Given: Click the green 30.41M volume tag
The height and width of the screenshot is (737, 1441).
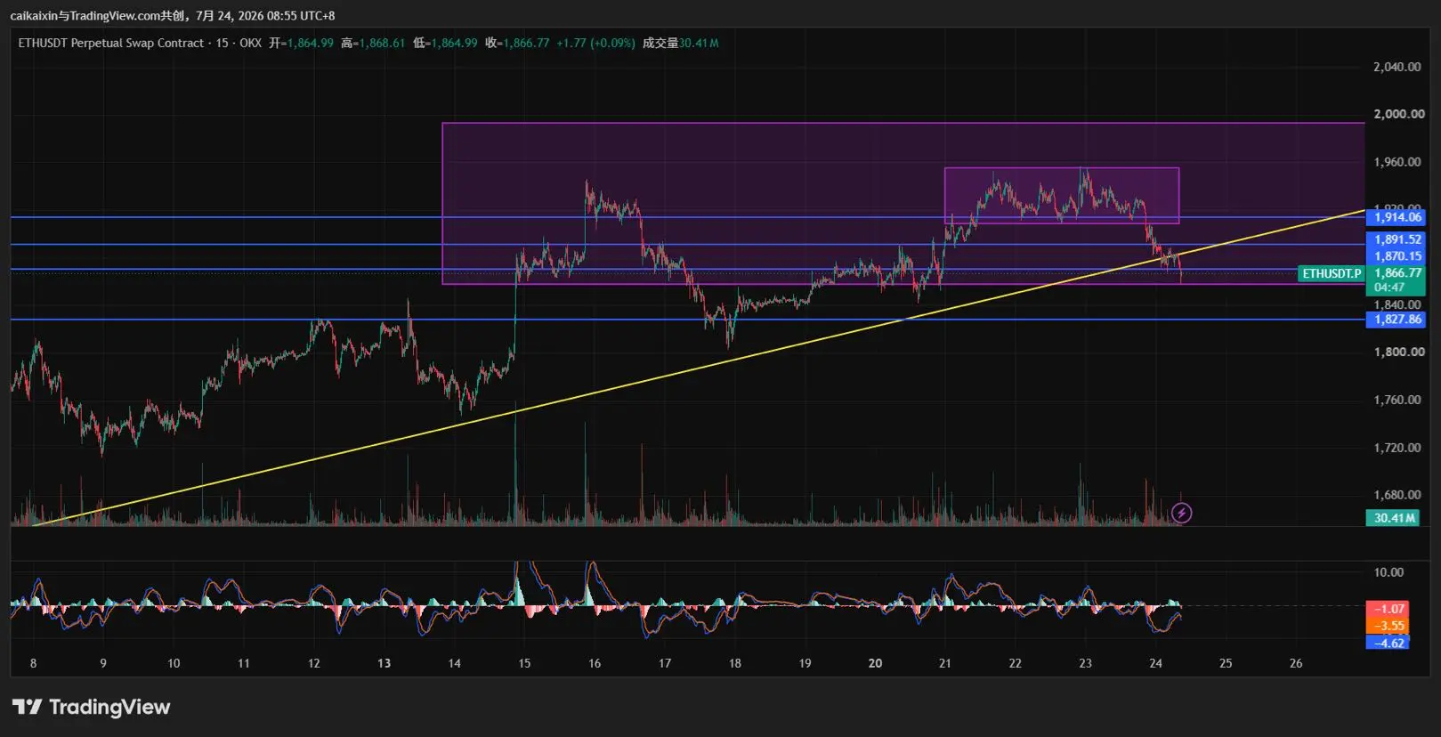Looking at the screenshot, I should tap(1394, 517).
